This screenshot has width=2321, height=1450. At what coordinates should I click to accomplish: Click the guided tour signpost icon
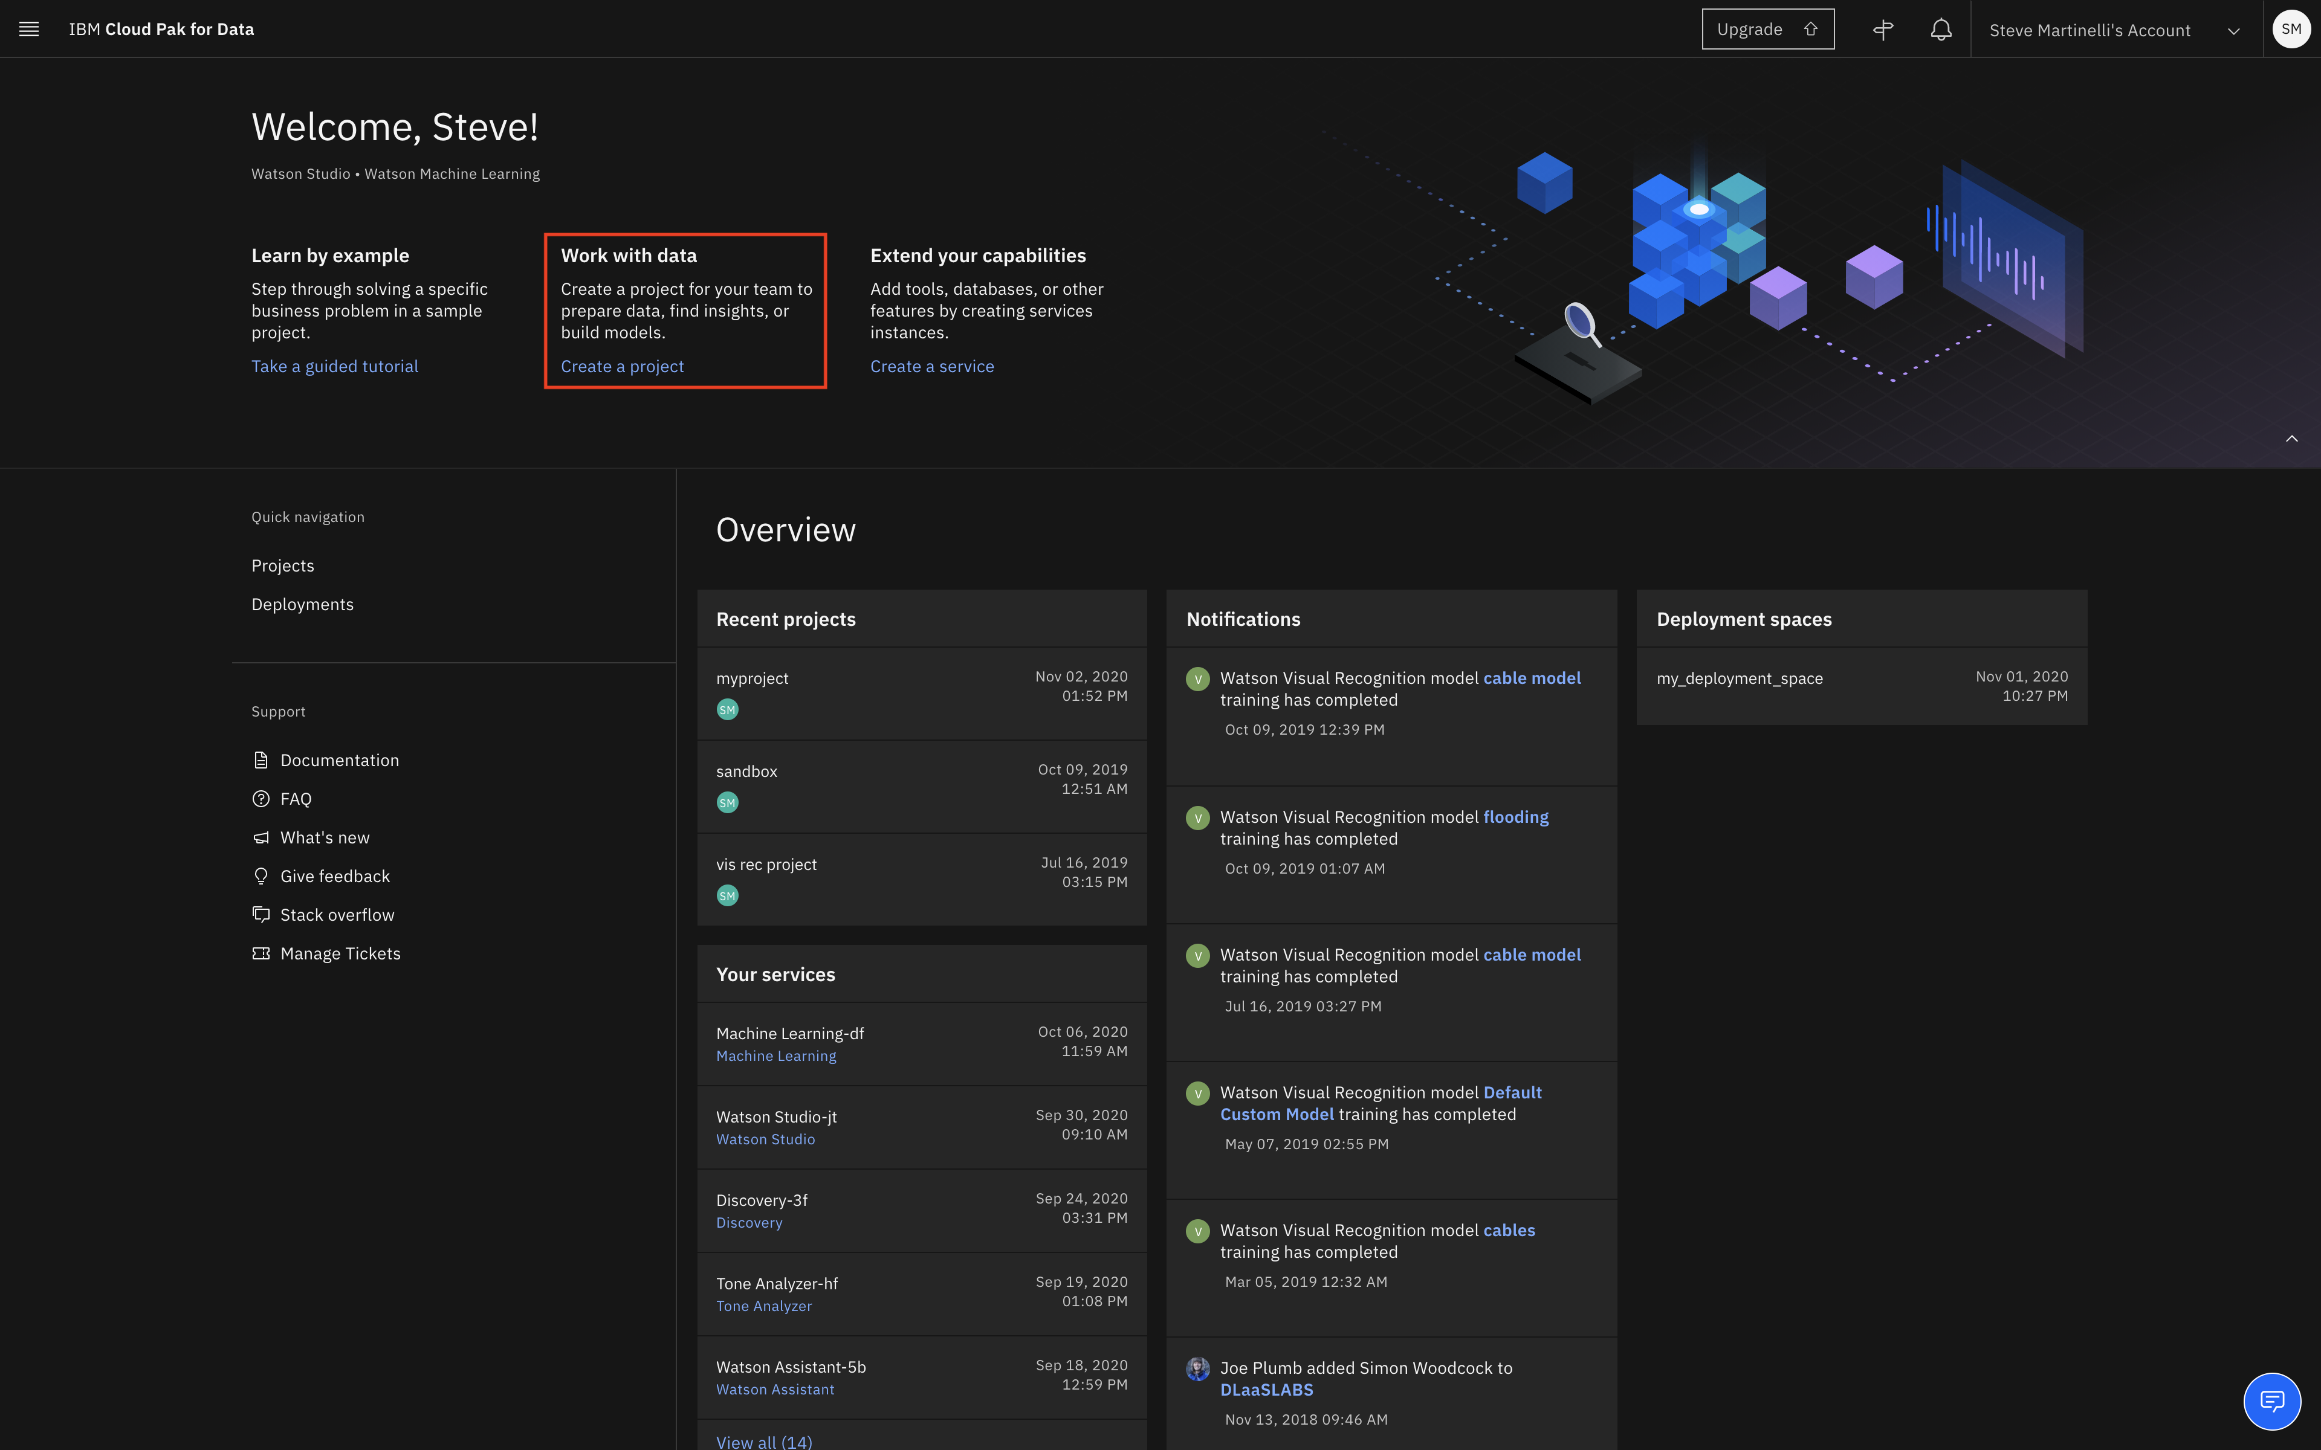click(1883, 30)
